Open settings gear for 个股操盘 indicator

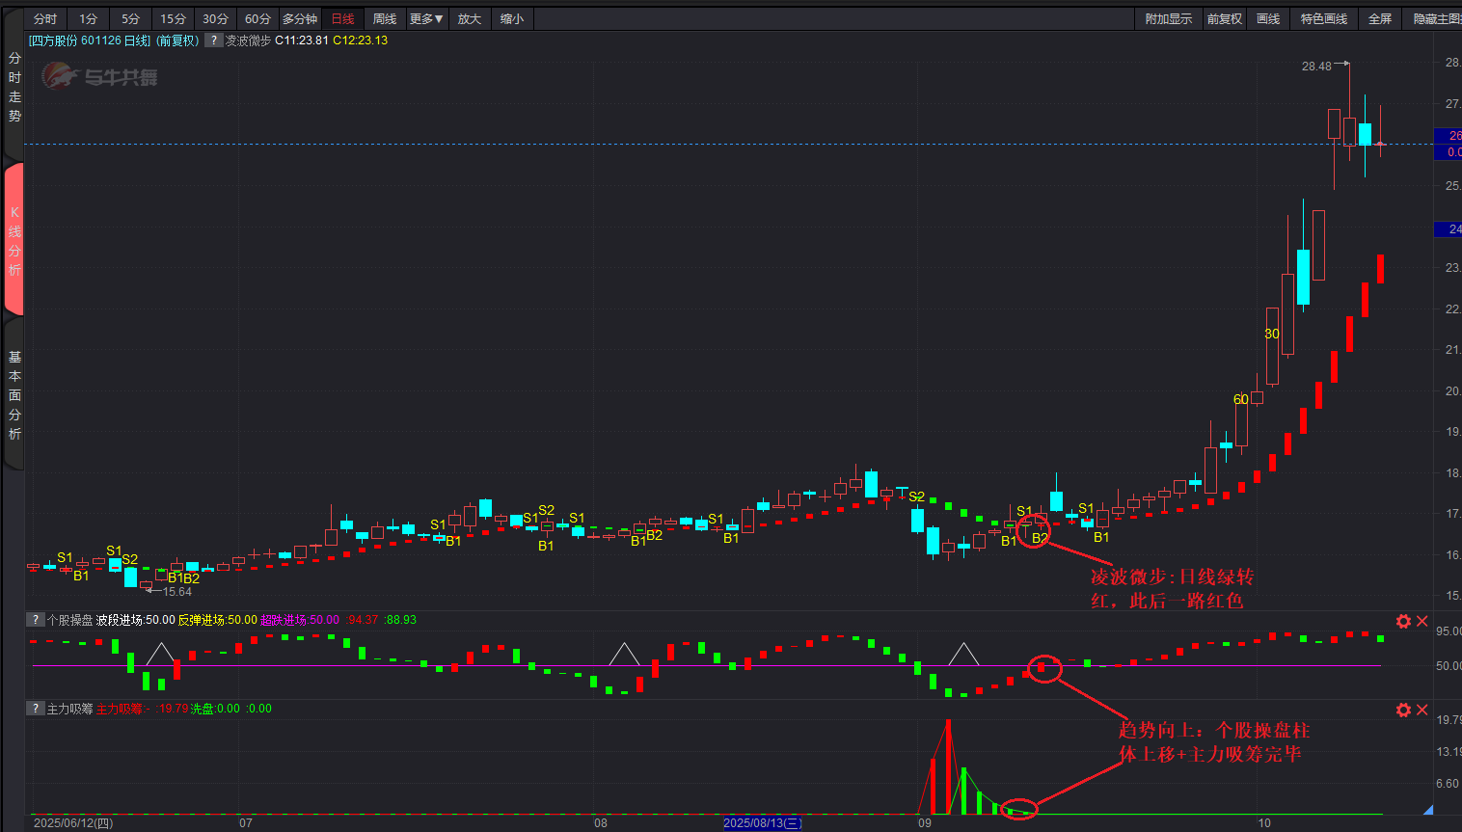tap(1403, 621)
